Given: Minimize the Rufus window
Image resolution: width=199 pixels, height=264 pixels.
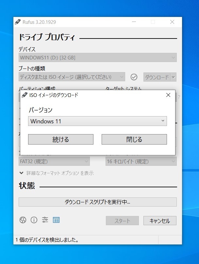Looking at the screenshot, I should tap(134, 22).
